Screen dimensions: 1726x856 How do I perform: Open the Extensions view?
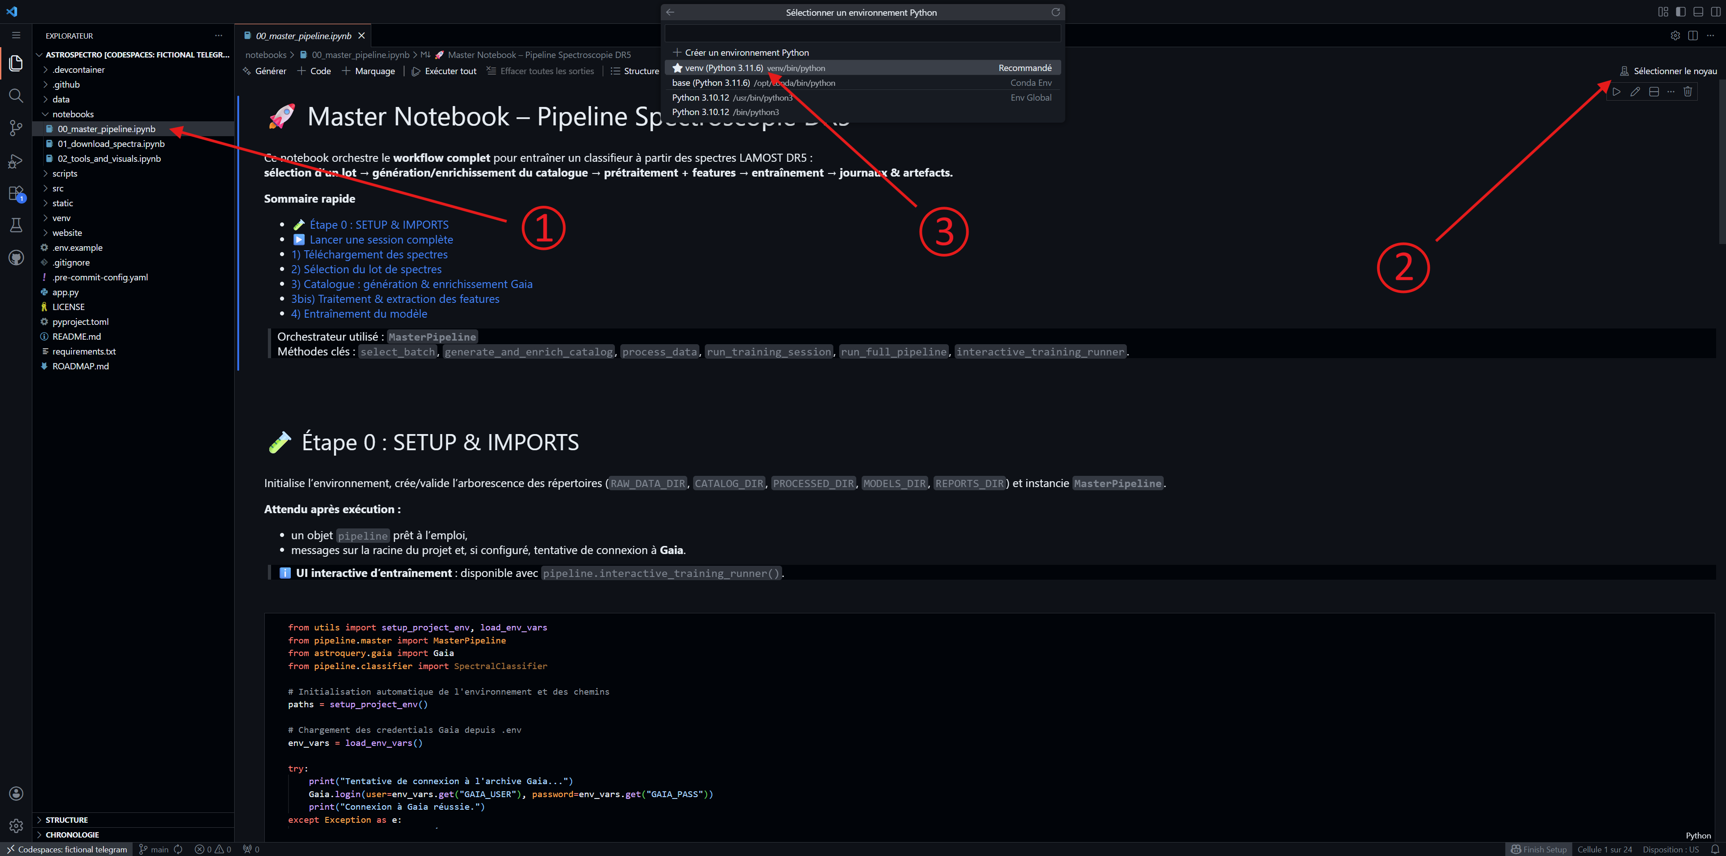pyautogui.click(x=16, y=194)
